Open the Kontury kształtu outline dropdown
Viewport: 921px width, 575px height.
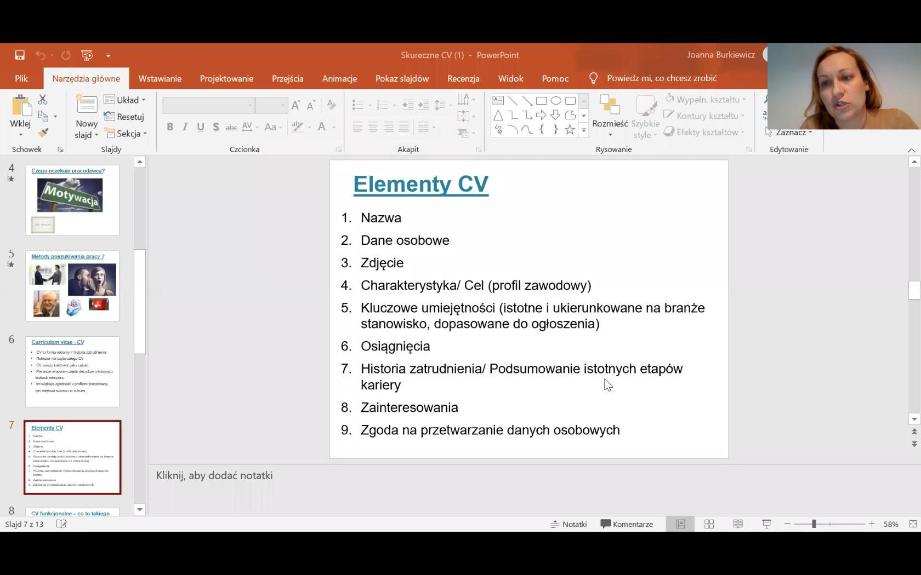tap(704, 116)
